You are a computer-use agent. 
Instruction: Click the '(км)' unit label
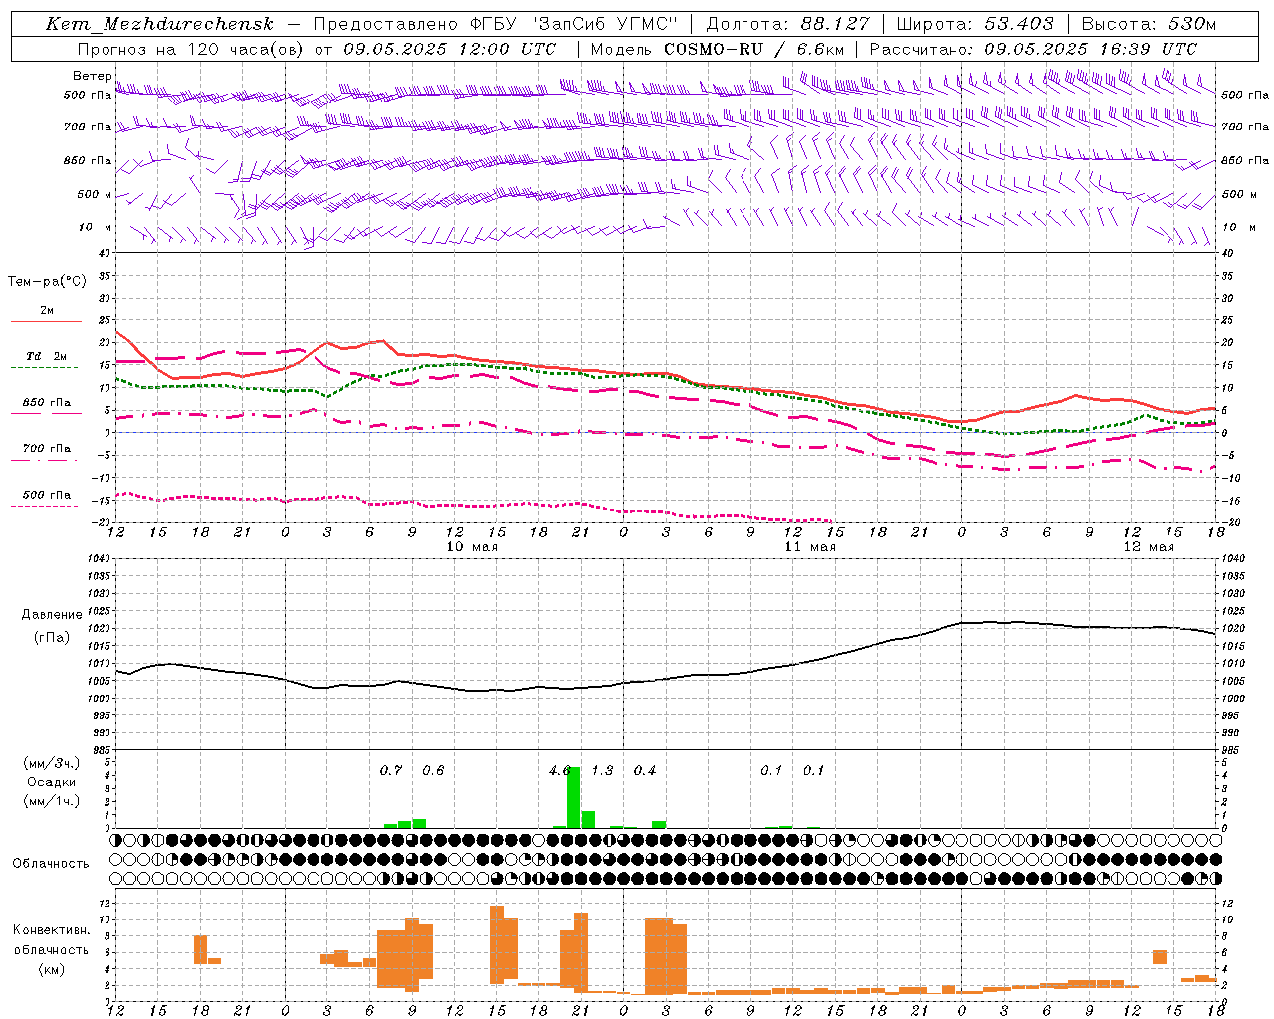[x=52, y=968]
